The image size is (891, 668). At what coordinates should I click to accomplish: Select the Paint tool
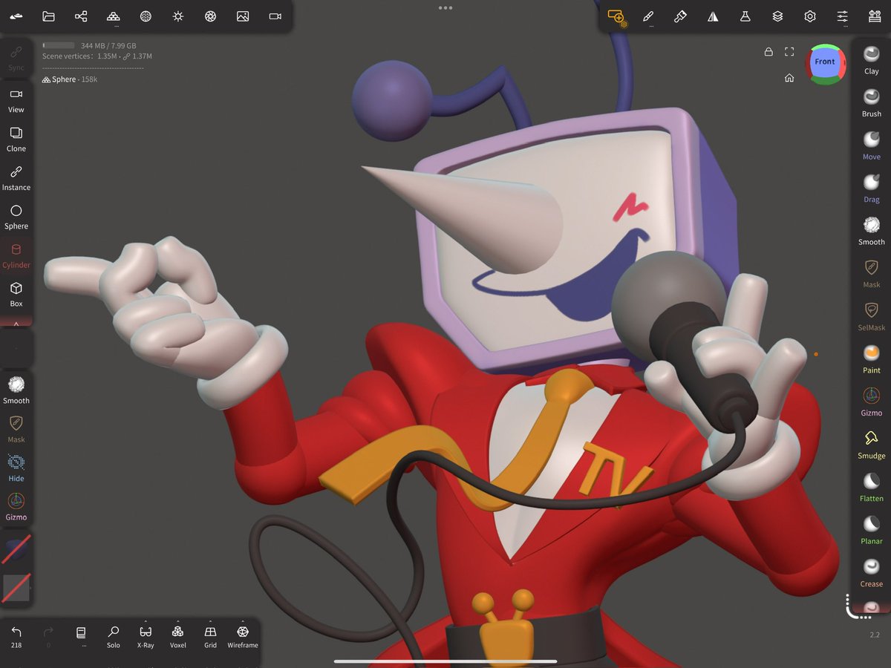pyautogui.click(x=872, y=358)
